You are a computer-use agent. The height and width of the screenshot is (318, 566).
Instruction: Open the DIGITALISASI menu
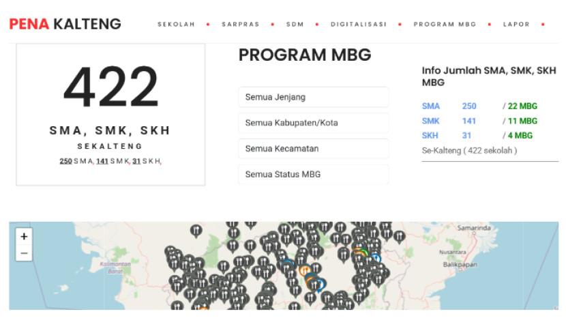[358, 25]
